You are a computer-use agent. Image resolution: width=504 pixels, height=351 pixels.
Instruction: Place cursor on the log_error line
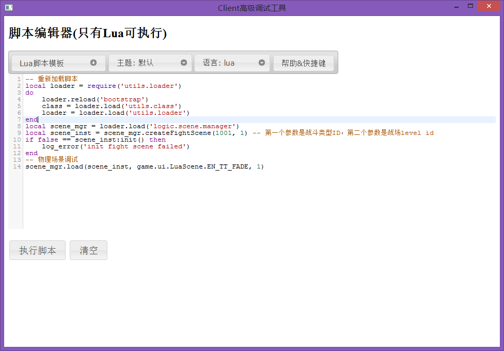(116, 146)
